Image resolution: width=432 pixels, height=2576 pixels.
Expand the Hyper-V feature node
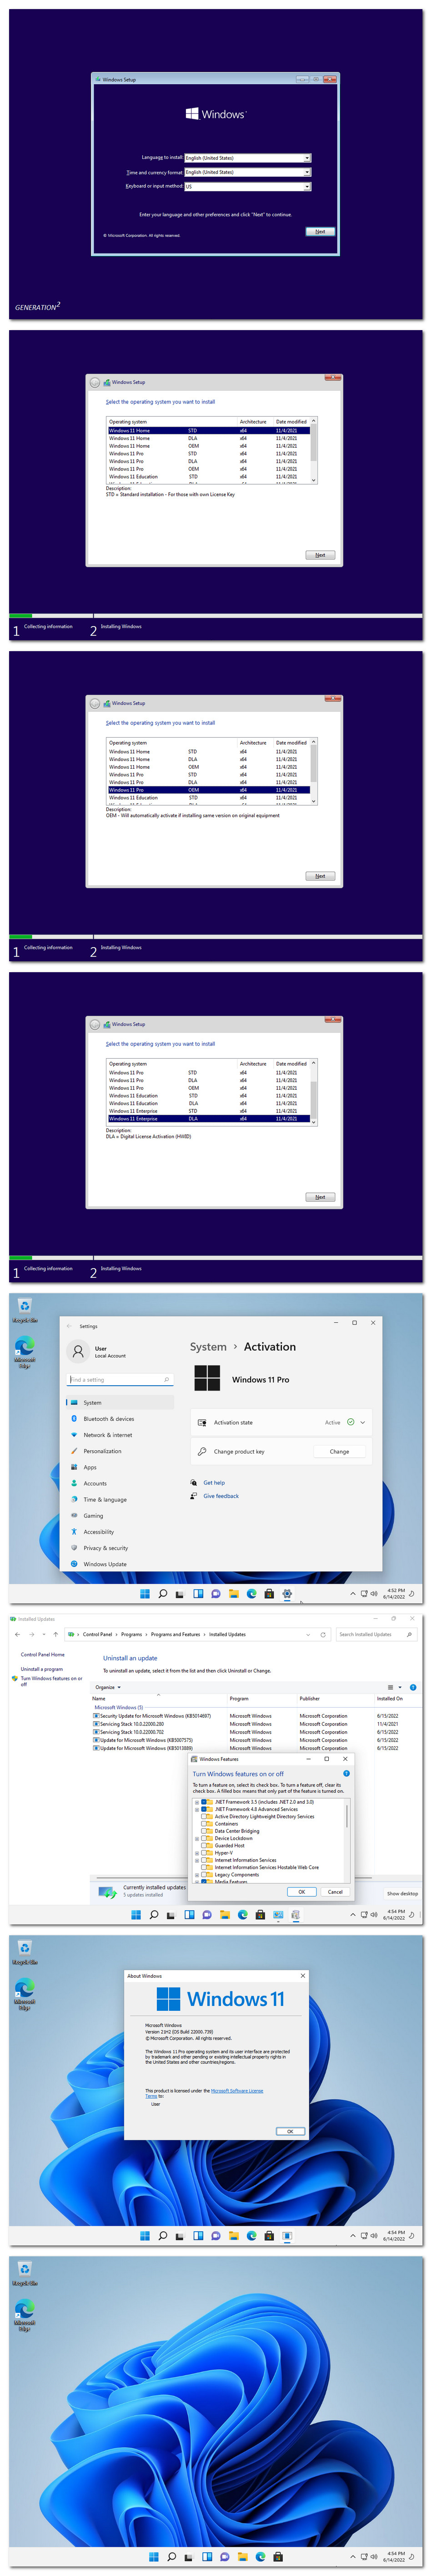(196, 1853)
